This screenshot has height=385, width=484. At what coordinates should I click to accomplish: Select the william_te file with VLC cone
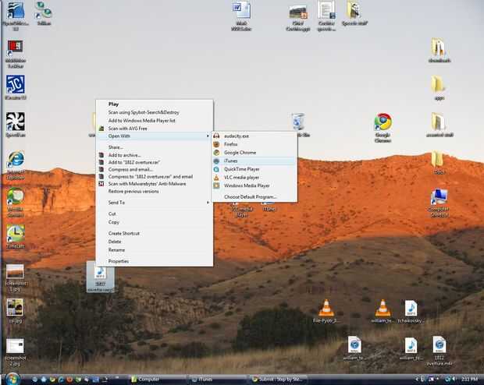coord(383,308)
